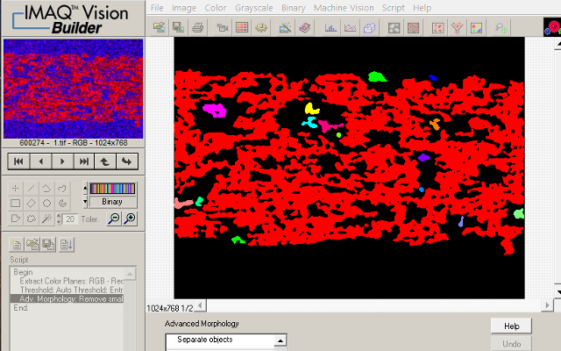Click the colored shapes toolbar icon
The width and height of the screenshot is (561, 351).
(x=477, y=27)
